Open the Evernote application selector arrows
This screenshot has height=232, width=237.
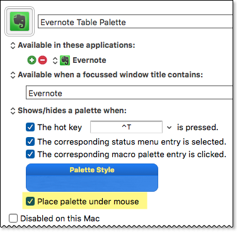pyautogui.click(x=55, y=60)
